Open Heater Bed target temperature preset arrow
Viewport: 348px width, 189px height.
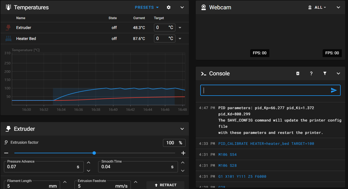(x=180, y=39)
